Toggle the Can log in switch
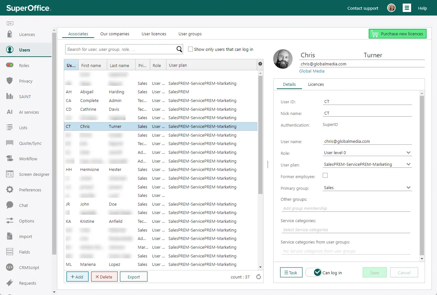This screenshot has width=437, height=295. point(313,273)
